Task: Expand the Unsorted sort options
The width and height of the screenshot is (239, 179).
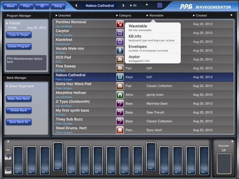Action: tap(63, 16)
